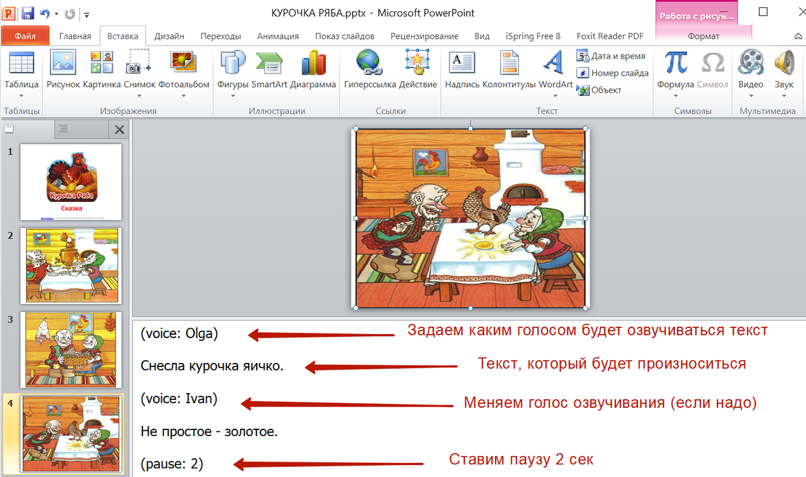Expand the Снимок dropdown arrow
The width and height of the screenshot is (806, 477).
point(140,95)
